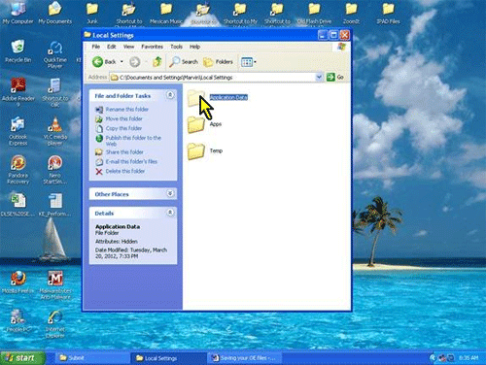Image resolution: width=486 pixels, height=365 pixels.
Task: Open the Start menu
Action: (22, 358)
